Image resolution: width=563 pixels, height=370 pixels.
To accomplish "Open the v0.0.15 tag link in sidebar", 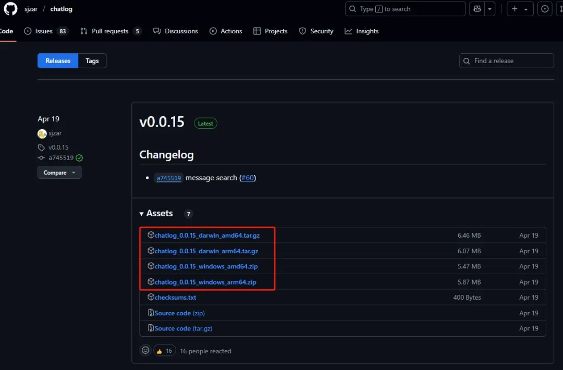I will pyautogui.click(x=58, y=147).
